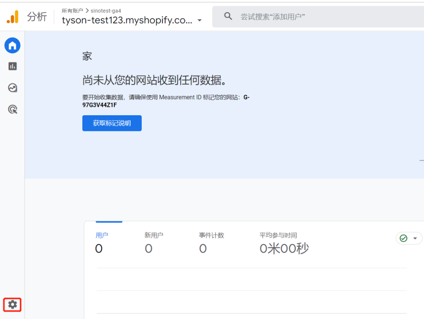Open the Reports bar chart icon
424x319 pixels.
coord(13,66)
